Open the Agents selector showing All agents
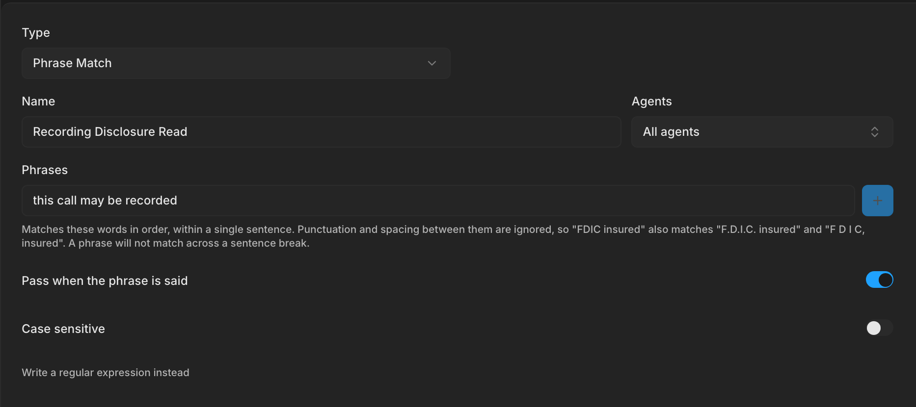Image resolution: width=916 pixels, height=407 pixels. (x=762, y=132)
